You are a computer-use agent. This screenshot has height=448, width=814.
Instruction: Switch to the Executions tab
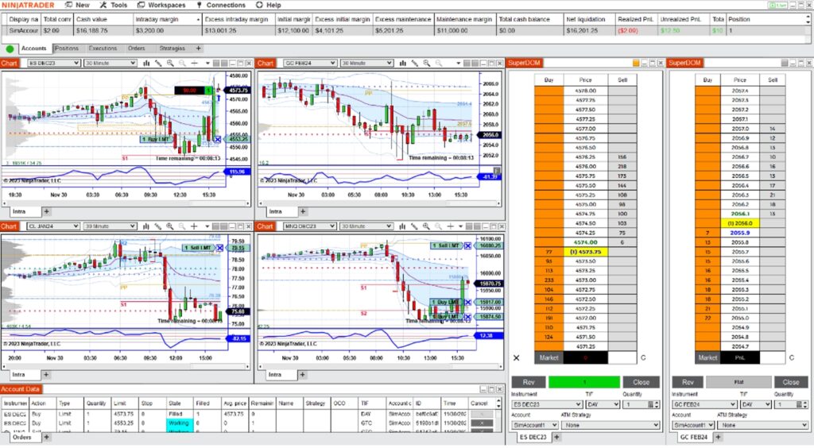point(103,48)
